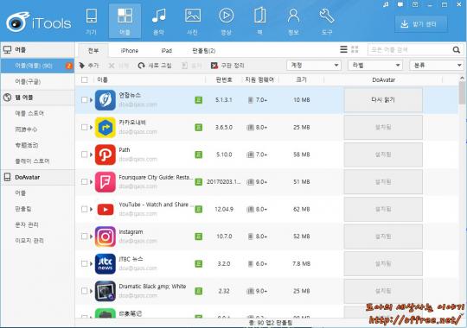The height and width of the screenshot is (328, 467).
Task: Switch to list view icon
Action: (x=343, y=49)
